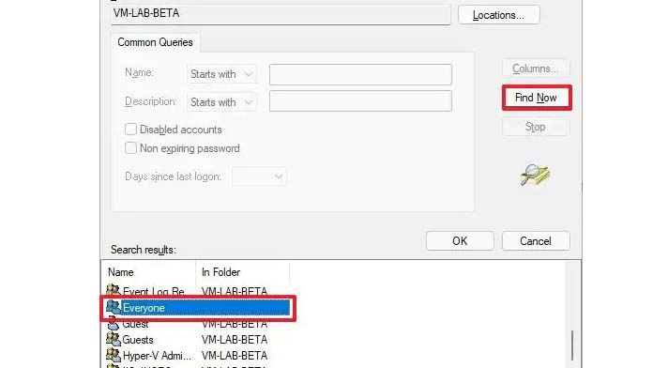Switch to Common Queries tab
Image resolution: width=653 pixels, height=368 pixels.
[155, 42]
